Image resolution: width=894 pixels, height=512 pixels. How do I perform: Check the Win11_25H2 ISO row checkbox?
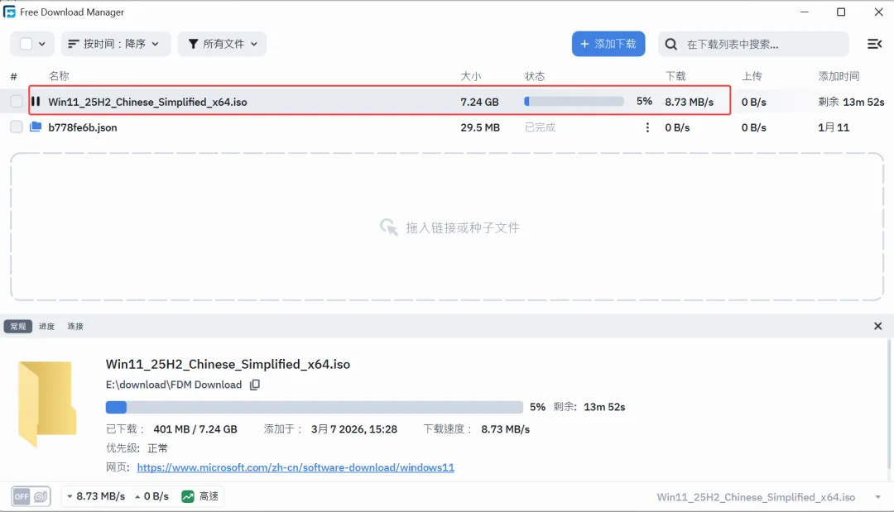[x=17, y=102]
